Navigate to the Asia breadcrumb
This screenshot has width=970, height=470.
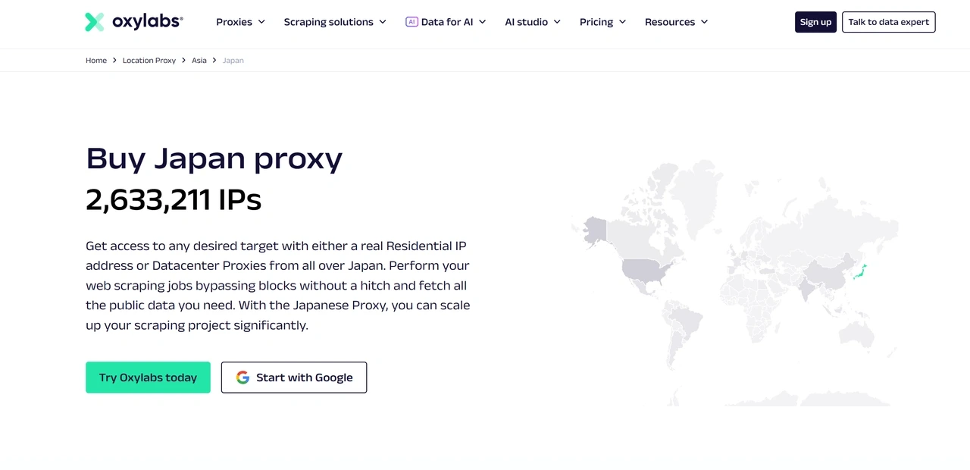[x=199, y=60]
